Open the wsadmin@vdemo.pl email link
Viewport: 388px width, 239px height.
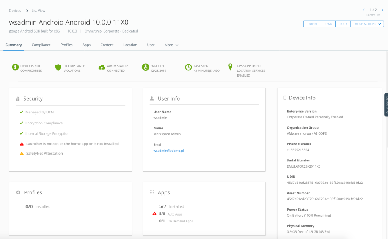coord(168,151)
